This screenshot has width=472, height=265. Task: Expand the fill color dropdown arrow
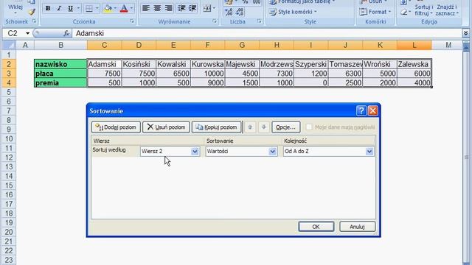[x=115, y=8]
